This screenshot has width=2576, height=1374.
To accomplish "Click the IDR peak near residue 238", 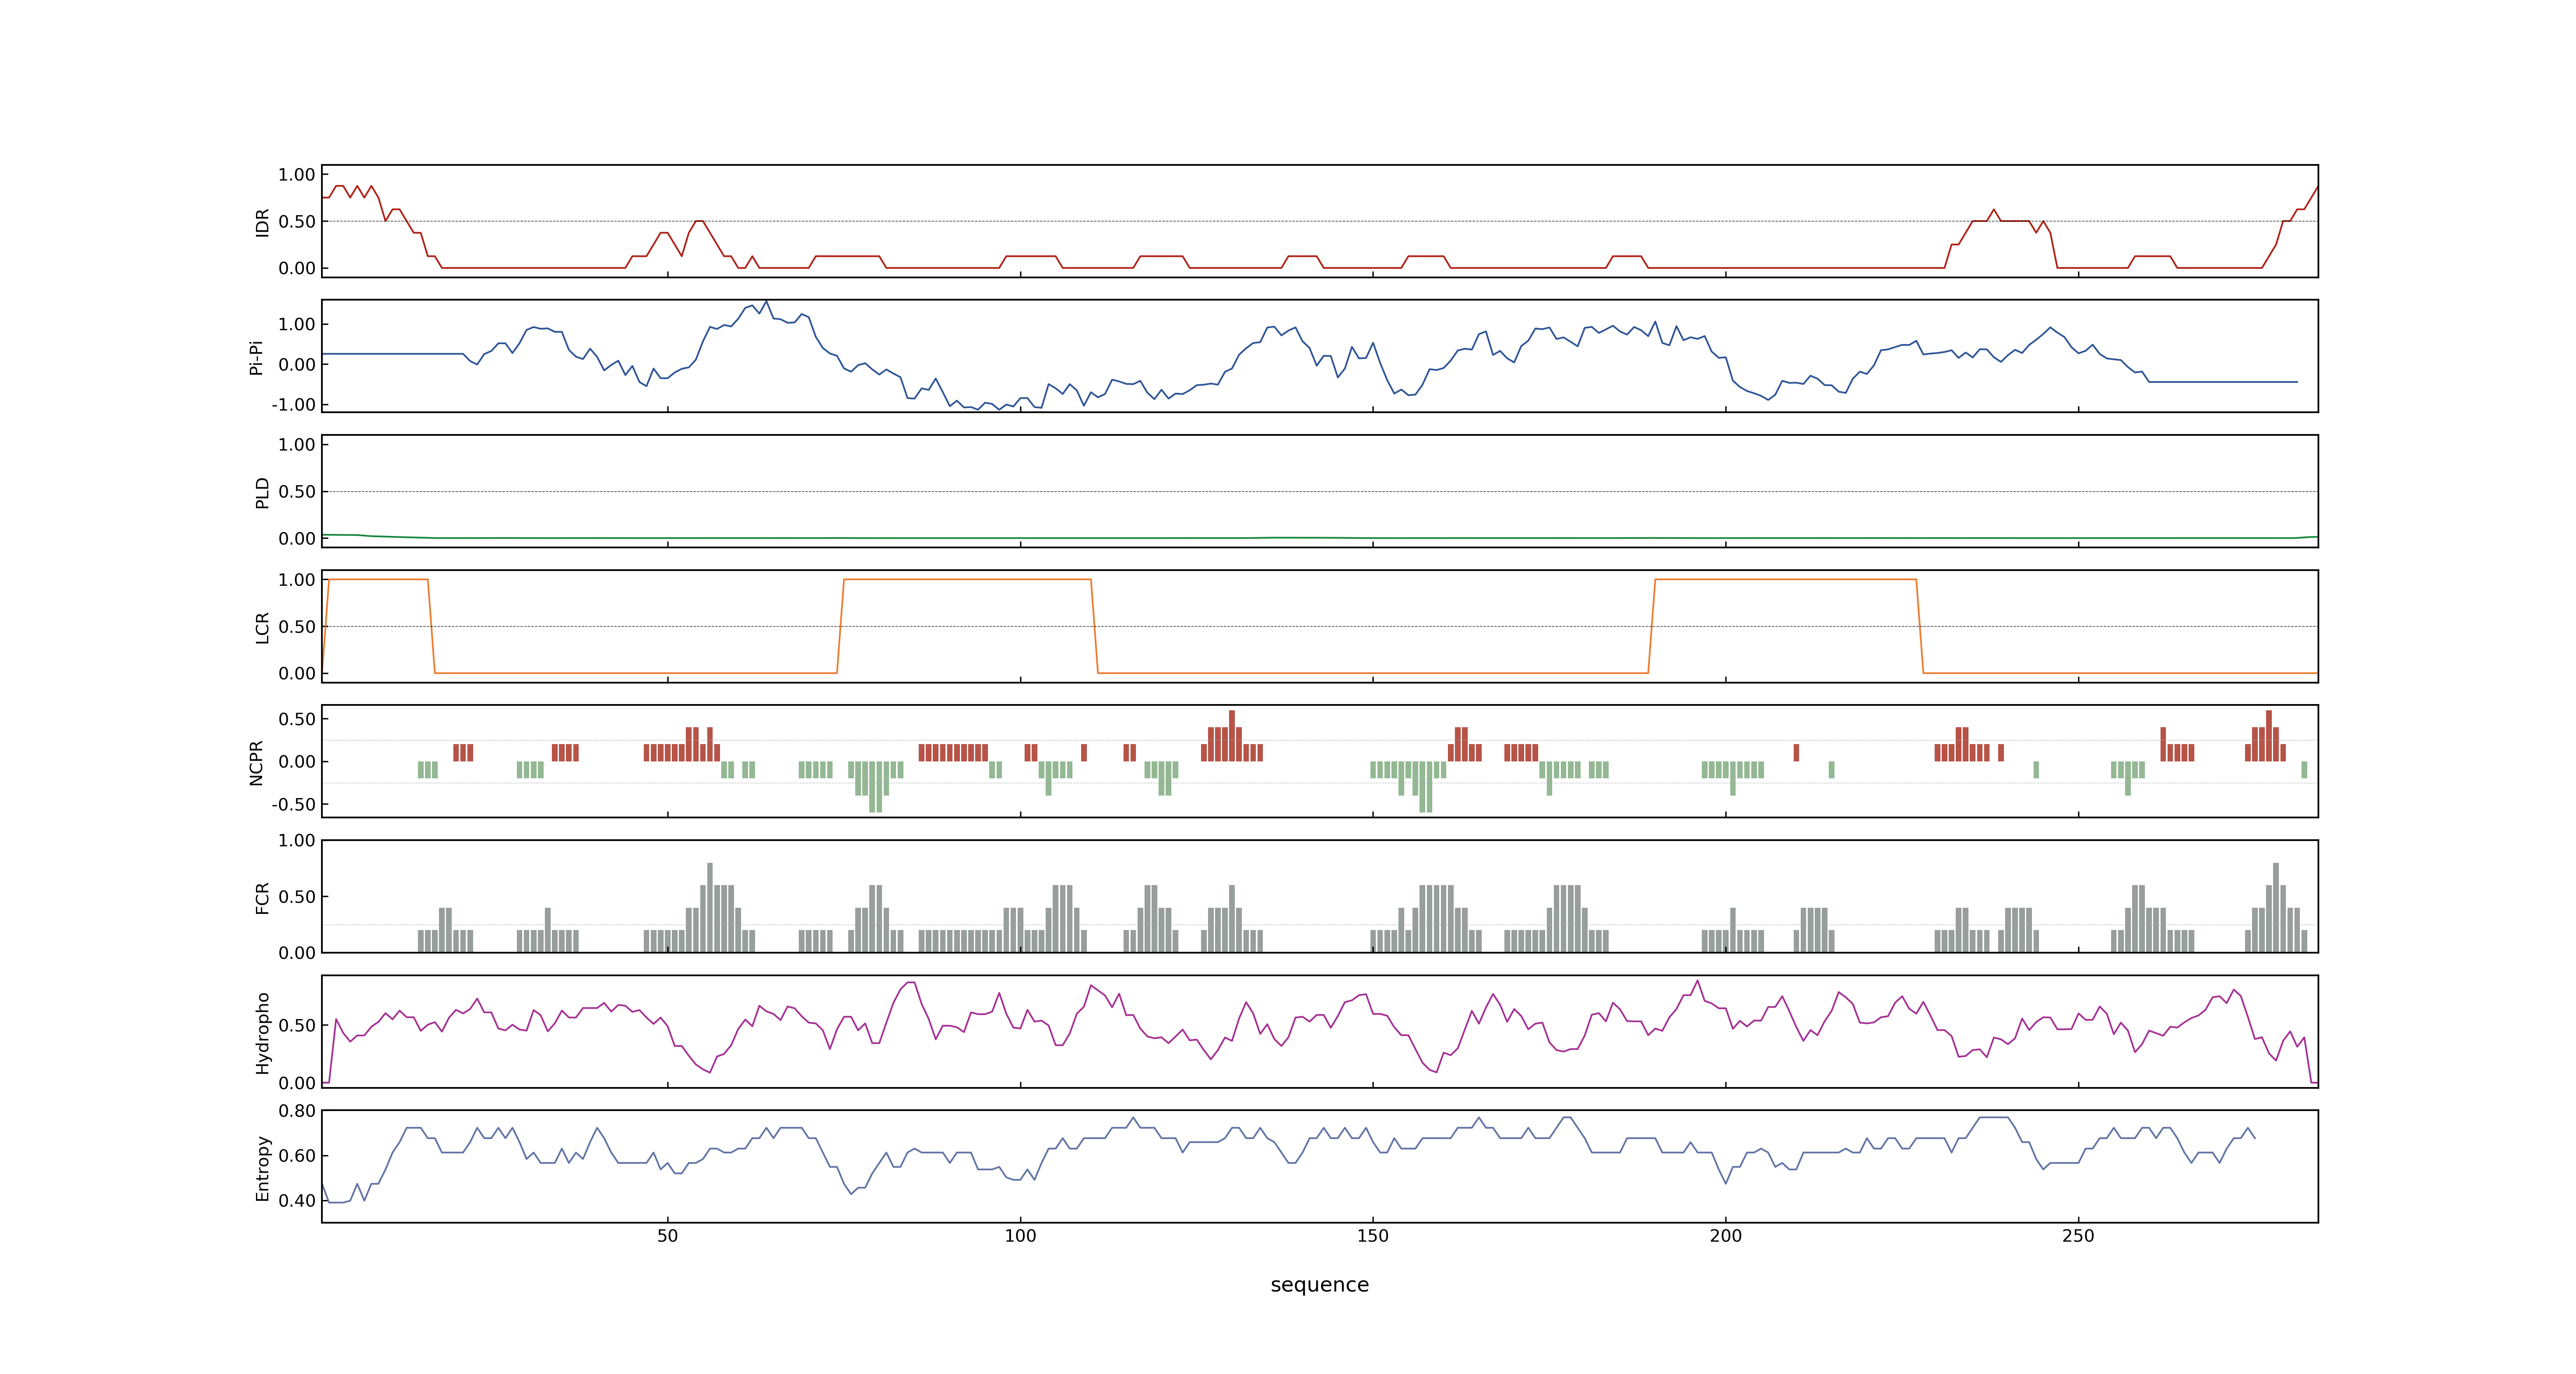I will pyautogui.click(x=1993, y=210).
